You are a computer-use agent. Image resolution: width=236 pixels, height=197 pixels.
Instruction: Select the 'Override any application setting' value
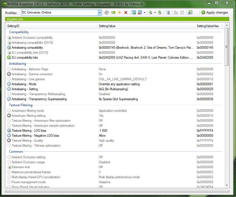119,84
